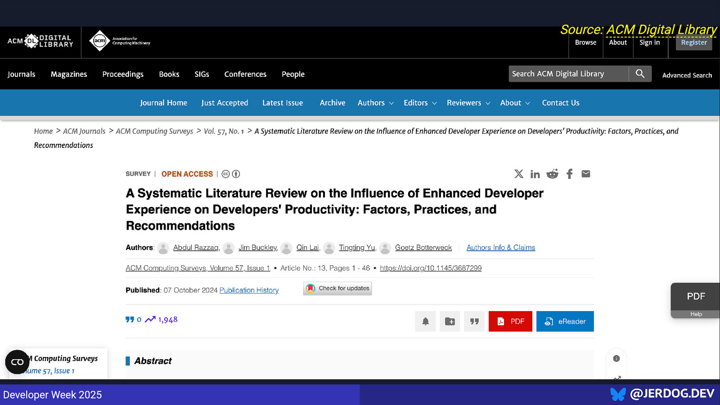This screenshot has width=720, height=405.
Task: Open ACM Computing Surveys Volume 57 Issue 1 link
Action: [x=198, y=268]
